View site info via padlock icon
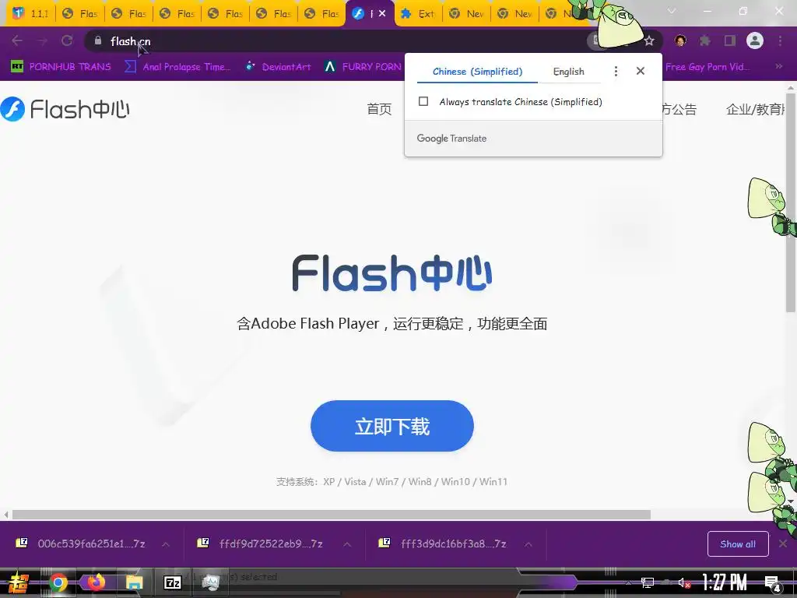 click(x=98, y=40)
